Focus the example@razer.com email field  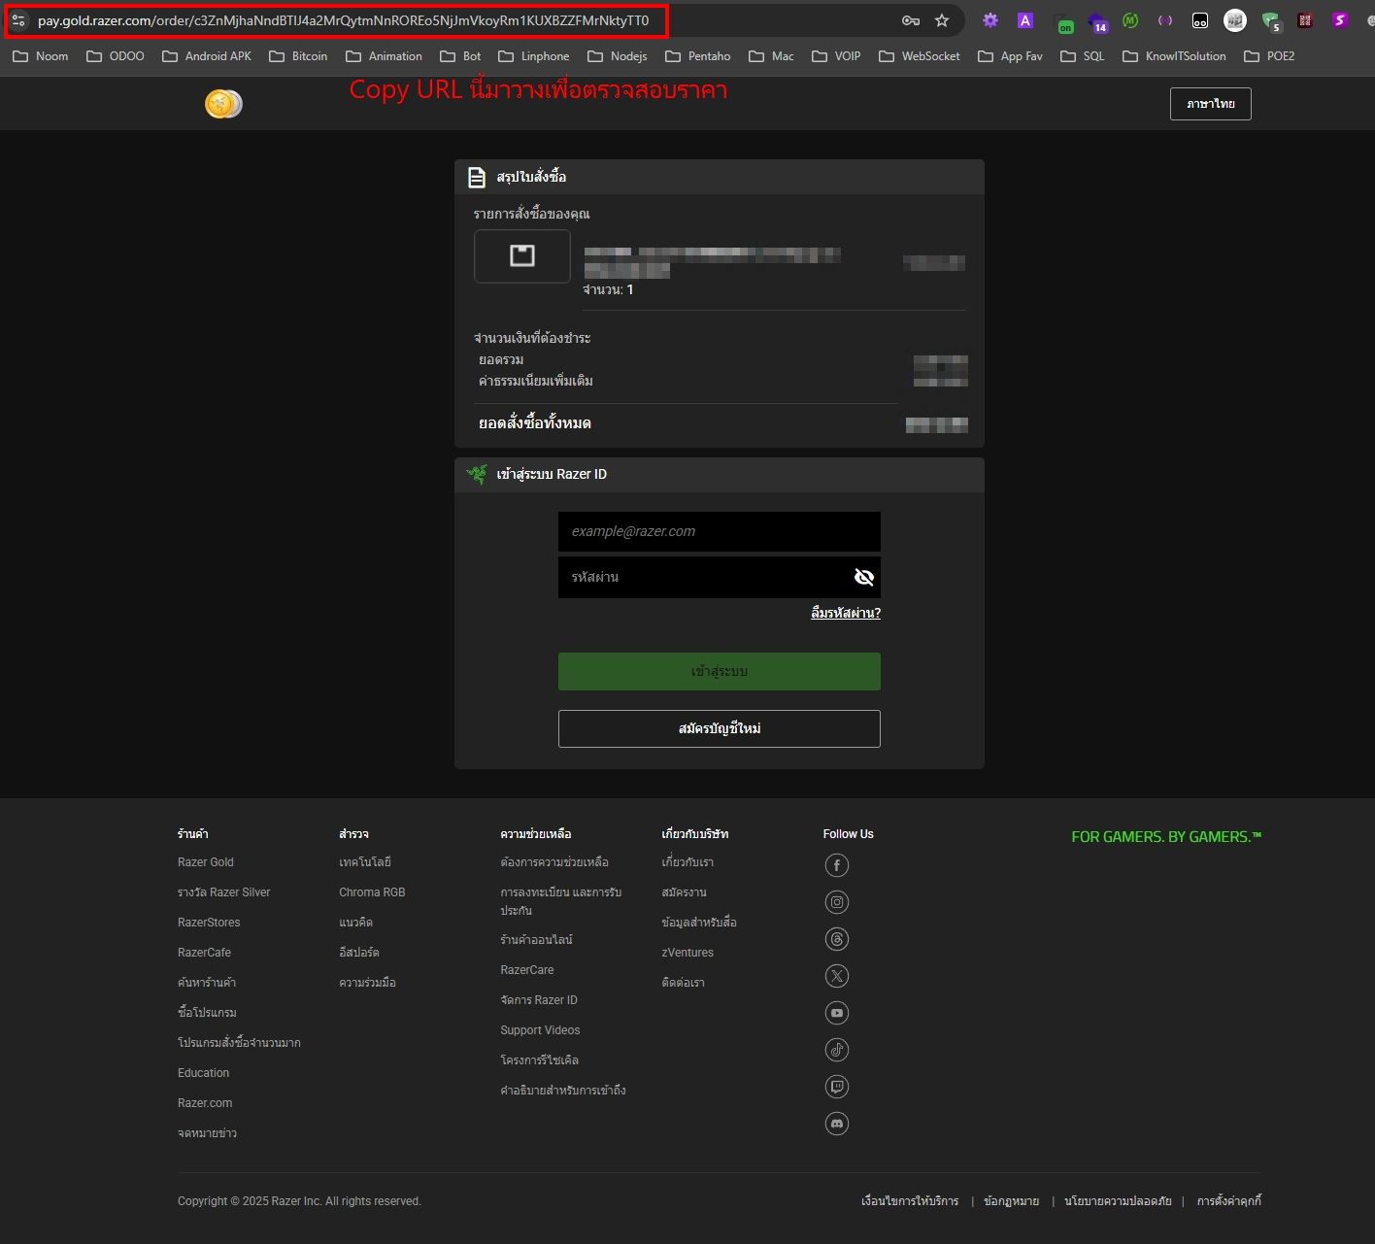click(x=719, y=532)
